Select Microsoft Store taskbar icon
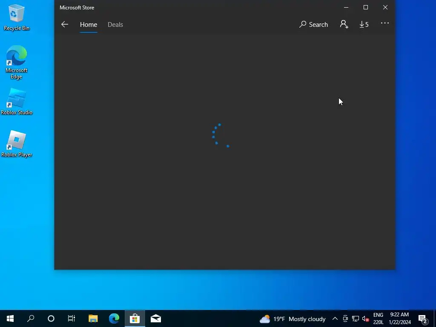The image size is (436, 327). click(135, 318)
